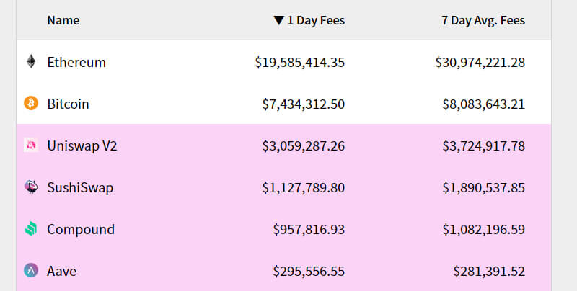Image resolution: width=577 pixels, height=291 pixels.
Task: Toggle sort arrow on 1 Day Fees
Action: 278,21
